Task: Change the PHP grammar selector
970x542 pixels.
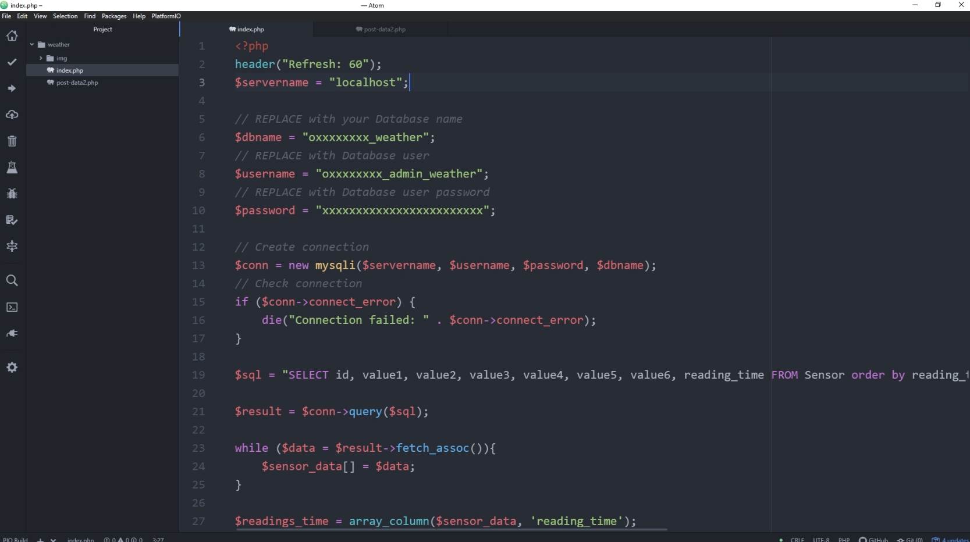Action: click(x=844, y=540)
